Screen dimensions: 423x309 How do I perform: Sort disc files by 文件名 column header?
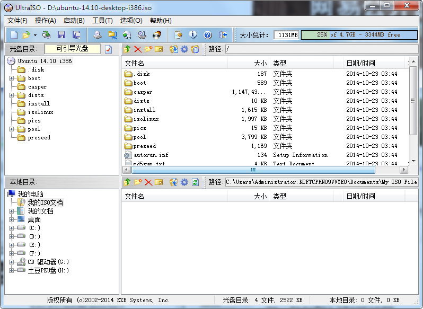click(x=174, y=64)
